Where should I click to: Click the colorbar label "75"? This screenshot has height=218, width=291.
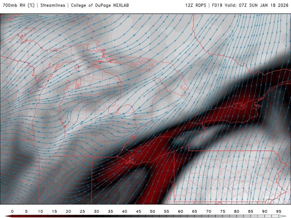point(223,211)
